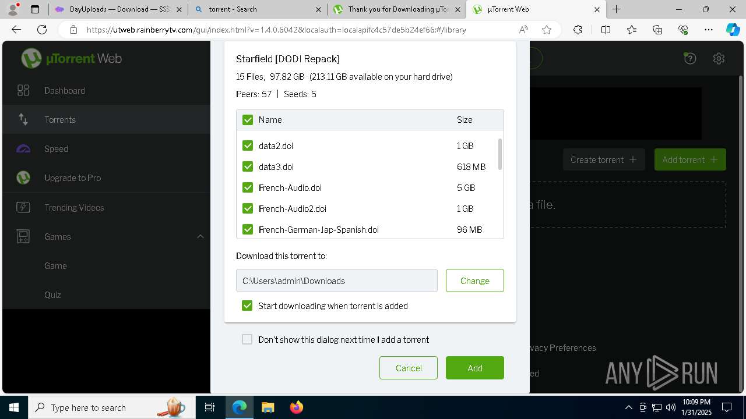
Task: Launch Firefox from the taskbar
Action: [x=296, y=407]
